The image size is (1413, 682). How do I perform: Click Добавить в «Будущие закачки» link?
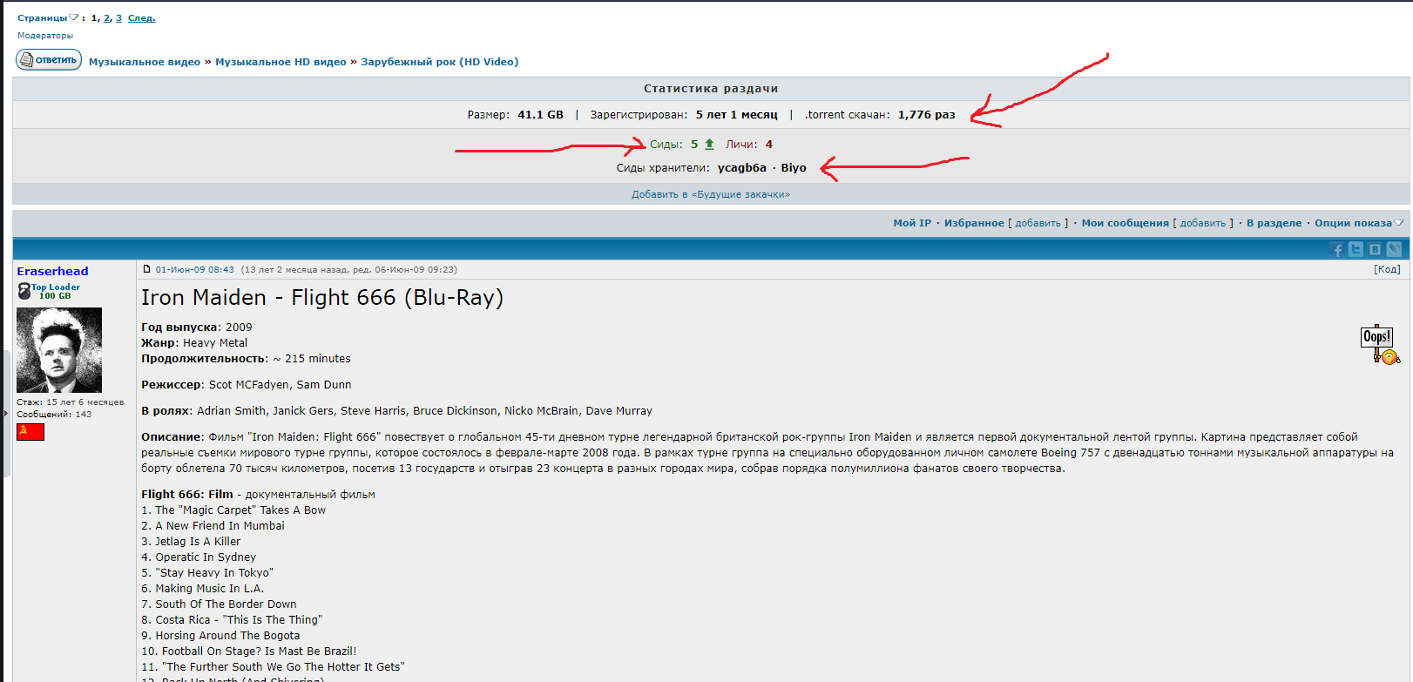coord(711,194)
